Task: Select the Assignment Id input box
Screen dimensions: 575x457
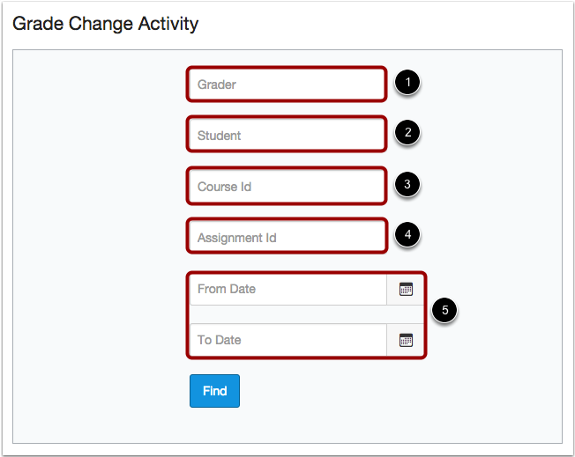Action: tap(287, 237)
